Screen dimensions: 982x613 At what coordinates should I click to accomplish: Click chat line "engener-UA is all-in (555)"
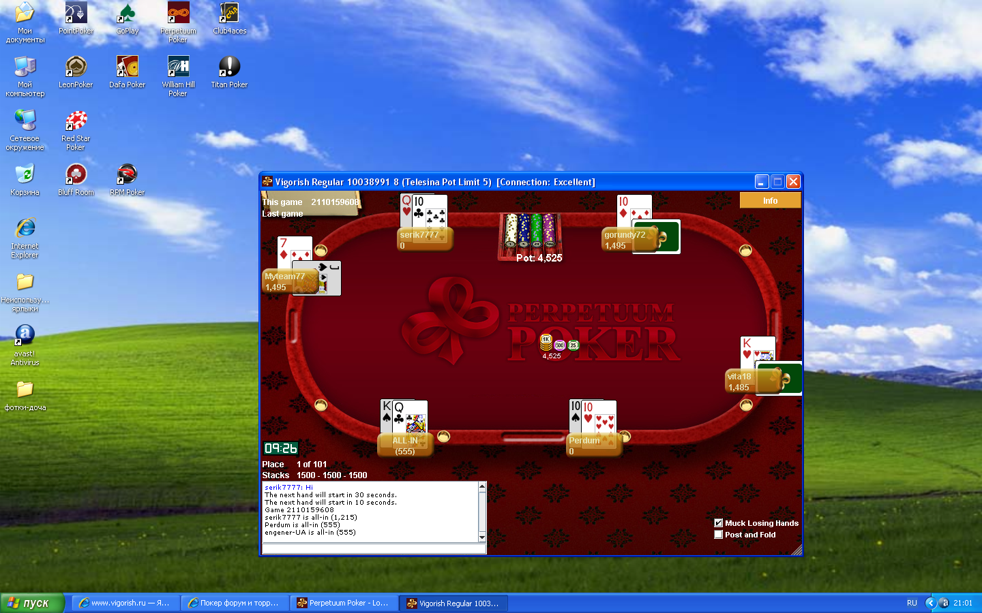[x=310, y=532]
